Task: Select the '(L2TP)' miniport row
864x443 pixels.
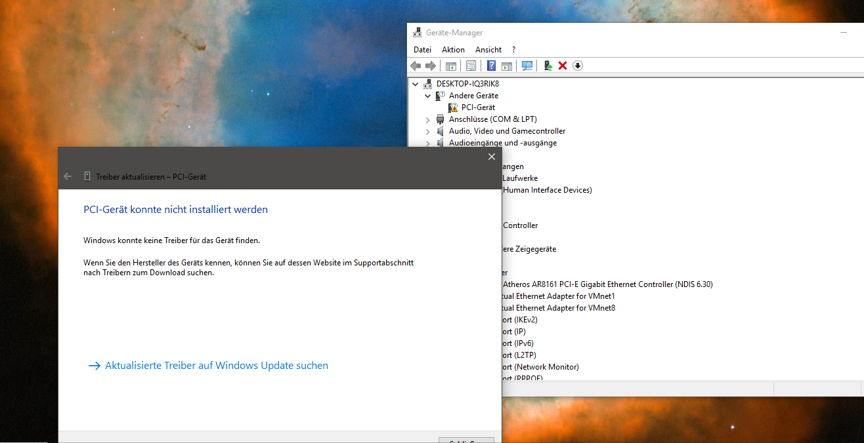Action: click(519, 355)
